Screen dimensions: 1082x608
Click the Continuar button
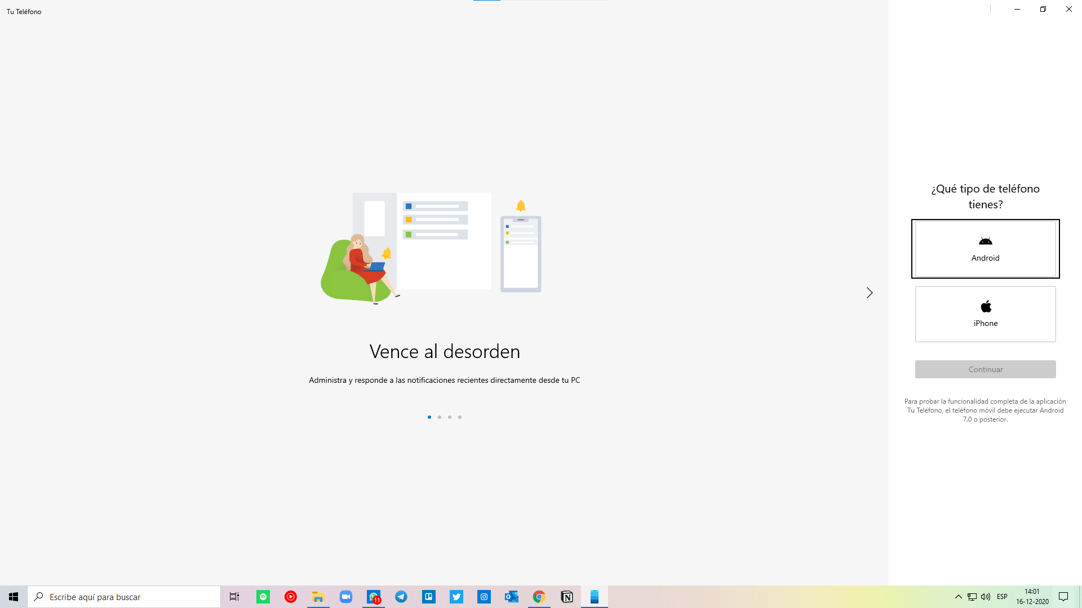[985, 369]
